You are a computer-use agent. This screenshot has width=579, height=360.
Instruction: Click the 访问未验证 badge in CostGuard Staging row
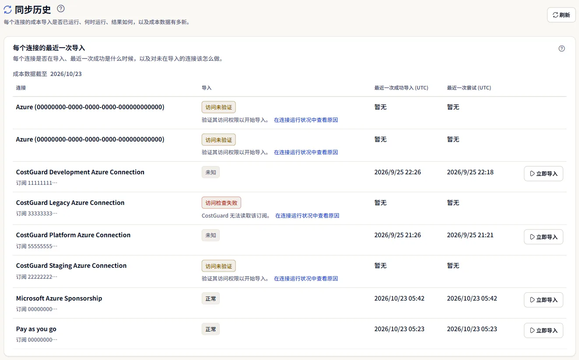219,266
